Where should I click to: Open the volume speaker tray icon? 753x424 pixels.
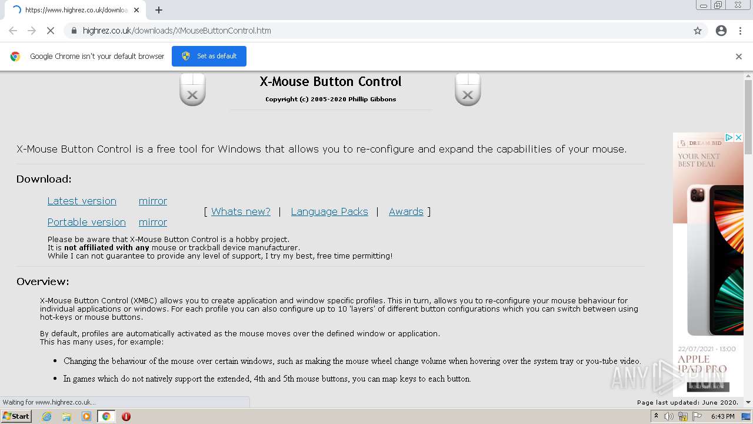click(669, 416)
